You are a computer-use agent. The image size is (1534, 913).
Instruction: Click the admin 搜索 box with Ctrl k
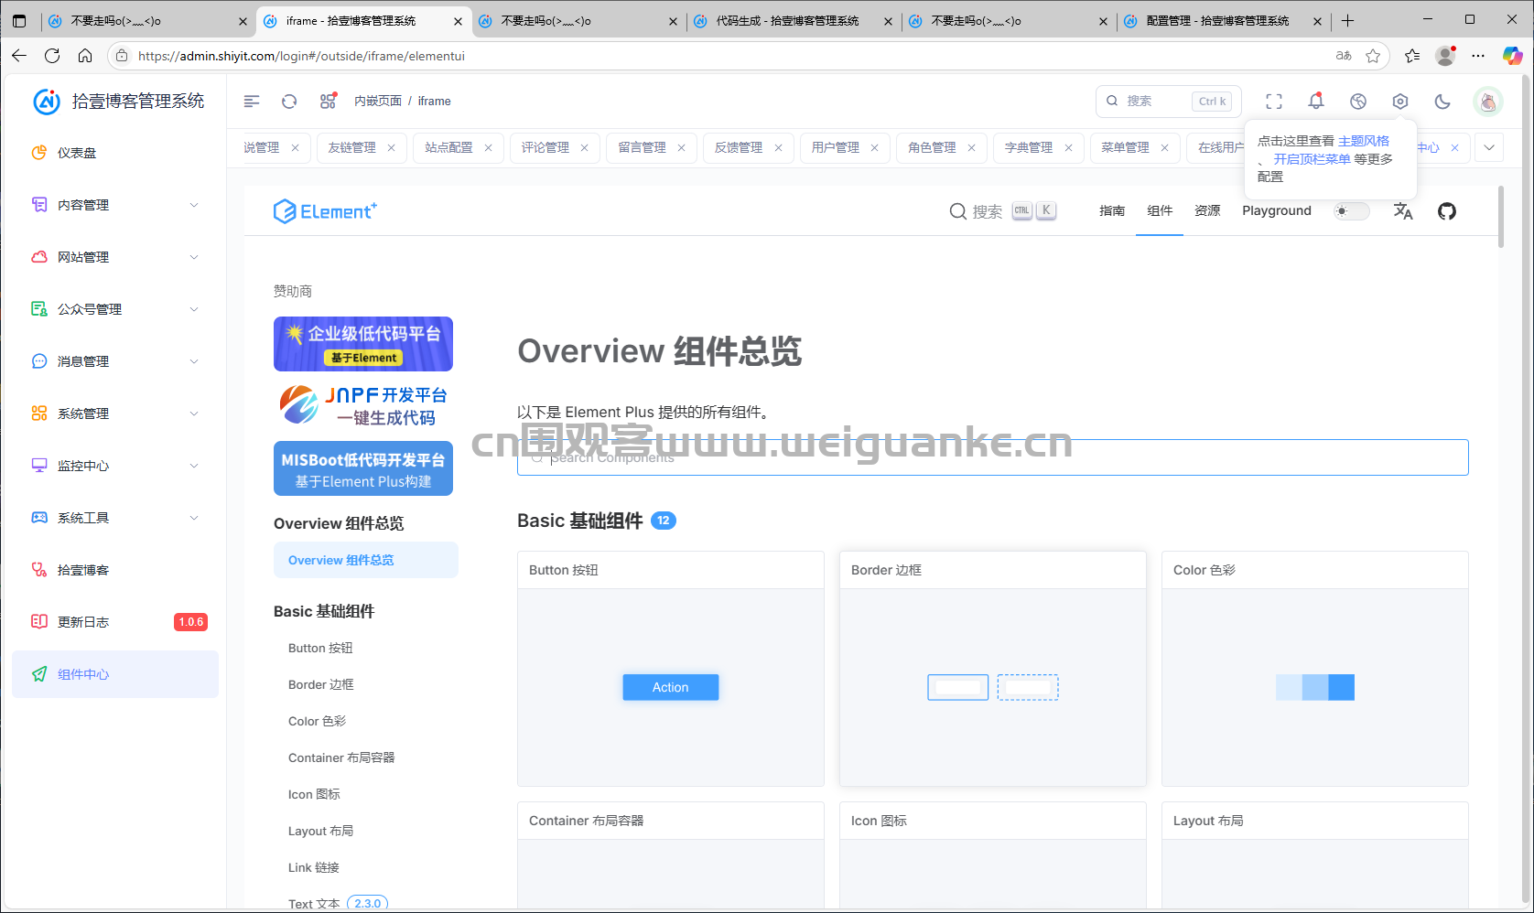[1169, 102]
